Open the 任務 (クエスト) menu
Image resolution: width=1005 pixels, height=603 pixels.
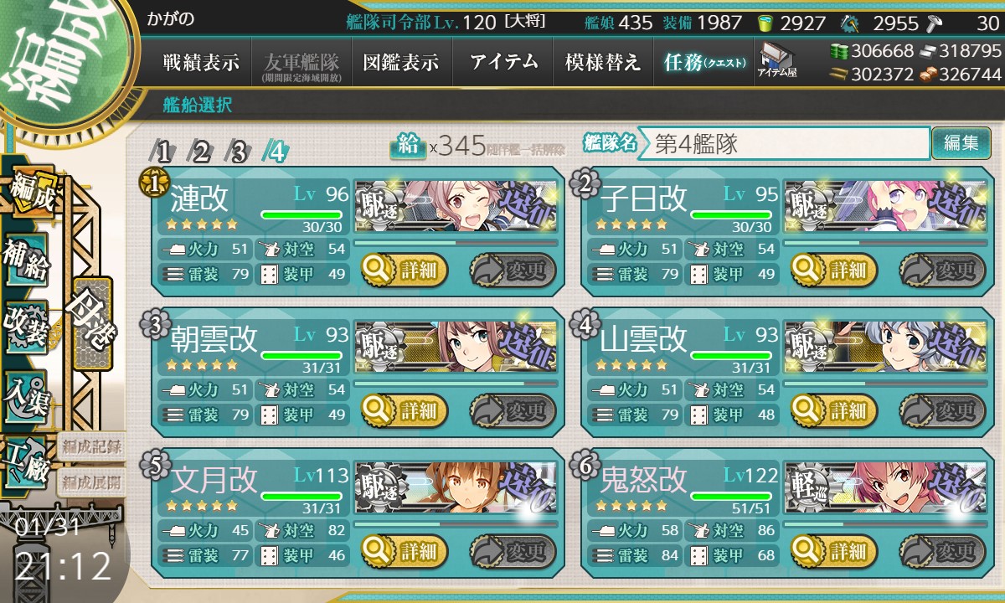(703, 63)
